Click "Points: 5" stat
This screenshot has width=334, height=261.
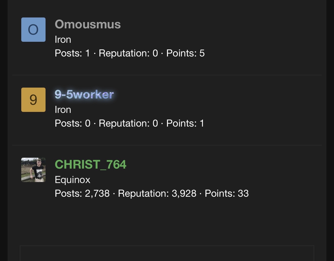(185, 53)
